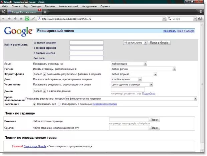Click the Google search field in toolbar
The image size is (207, 156).
182,19
